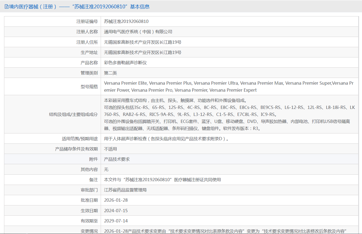Click the effective date "2024-07-15"
The width and height of the screenshot is (362, 234).
pos(116,211)
